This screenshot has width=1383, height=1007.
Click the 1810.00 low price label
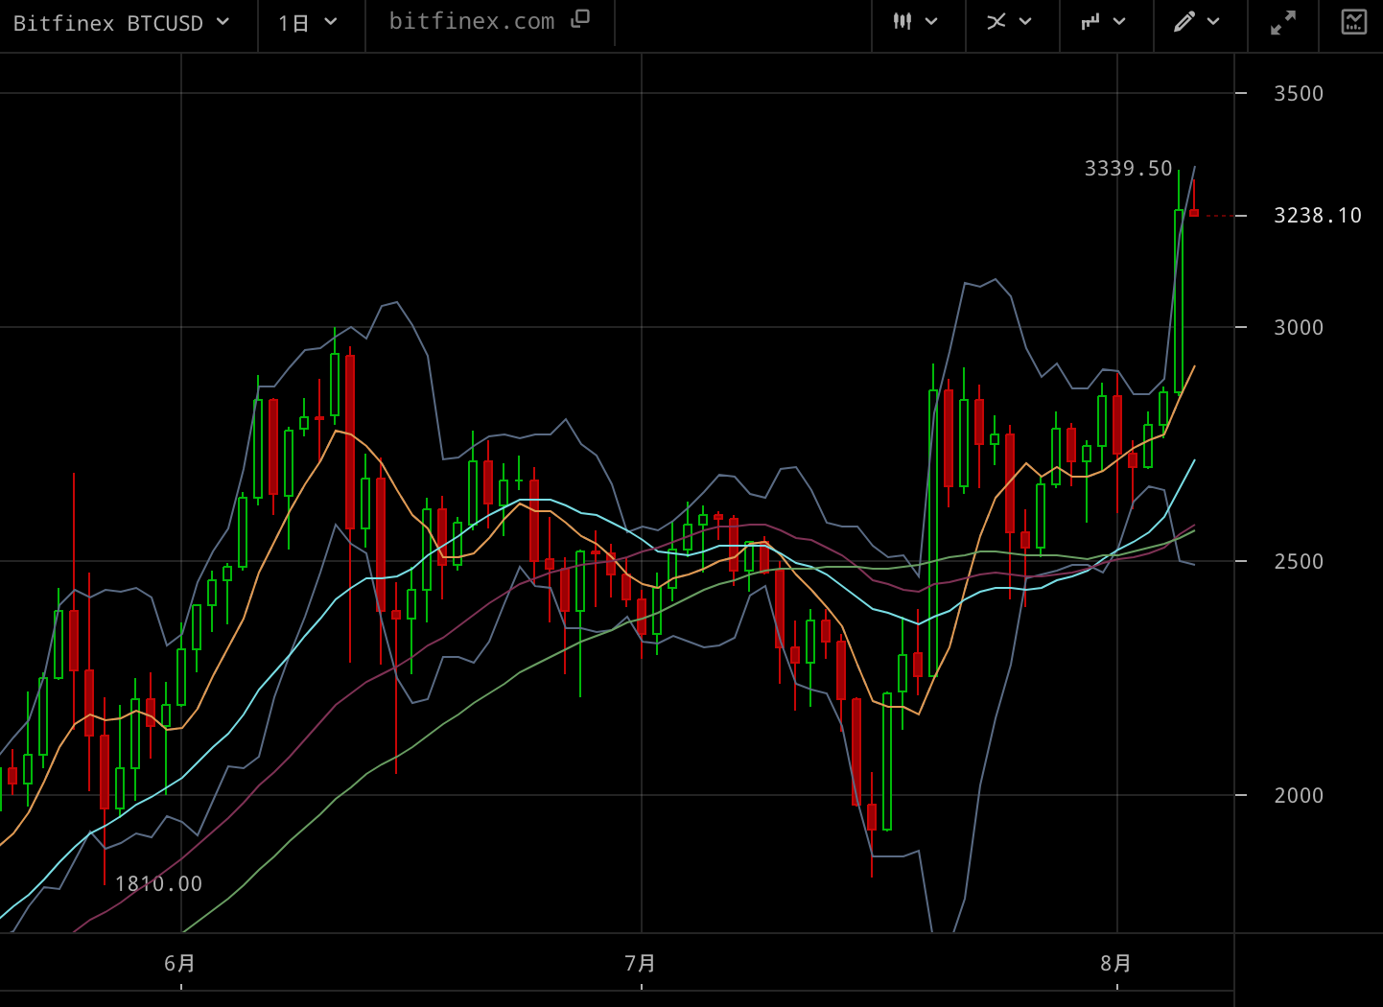(158, 884)
